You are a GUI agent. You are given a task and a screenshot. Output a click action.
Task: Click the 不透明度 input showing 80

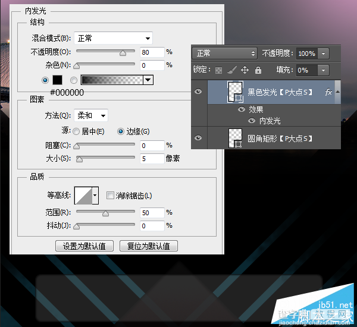click(152, 52)
